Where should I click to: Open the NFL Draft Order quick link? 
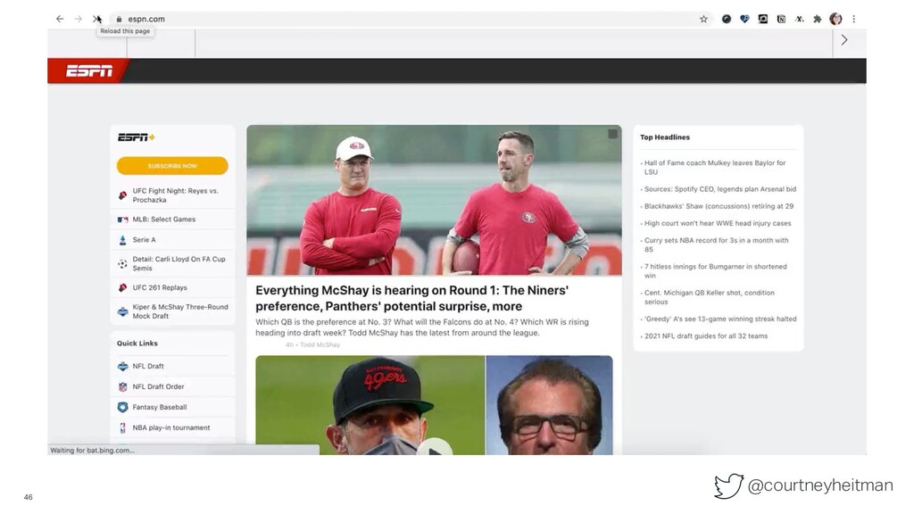158,387
